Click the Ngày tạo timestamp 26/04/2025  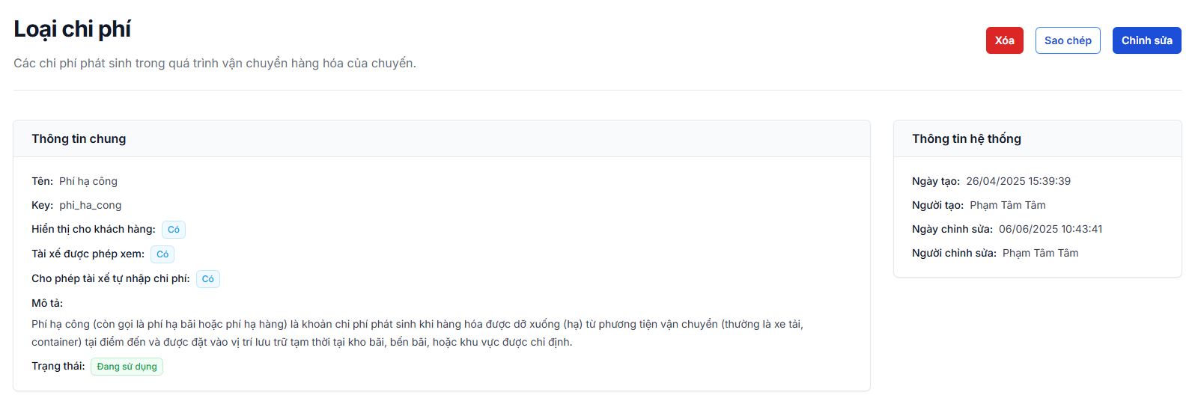pos(1018,181)
